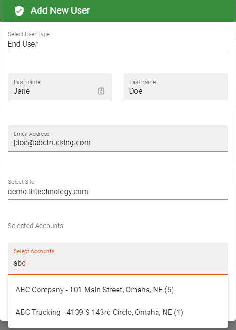This screenshot has width=236, height=330.
Task: Click the shield checkmark icon in header
Action: tap(19, 11)
